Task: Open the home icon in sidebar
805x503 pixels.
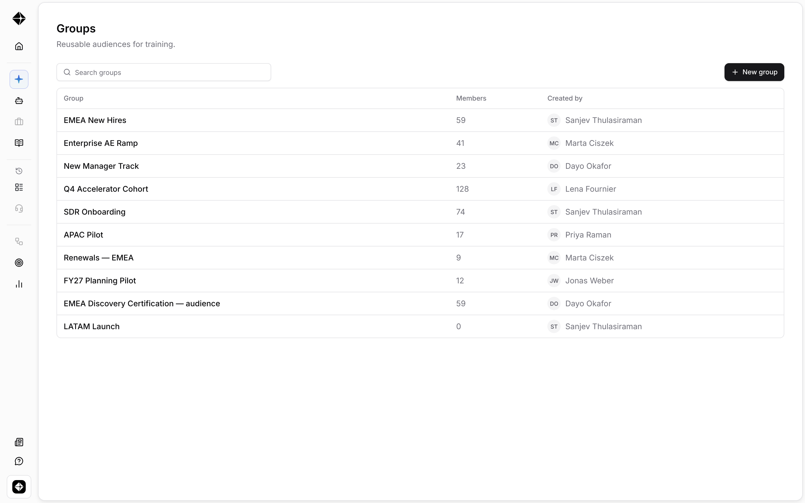Action: point(19,46)
